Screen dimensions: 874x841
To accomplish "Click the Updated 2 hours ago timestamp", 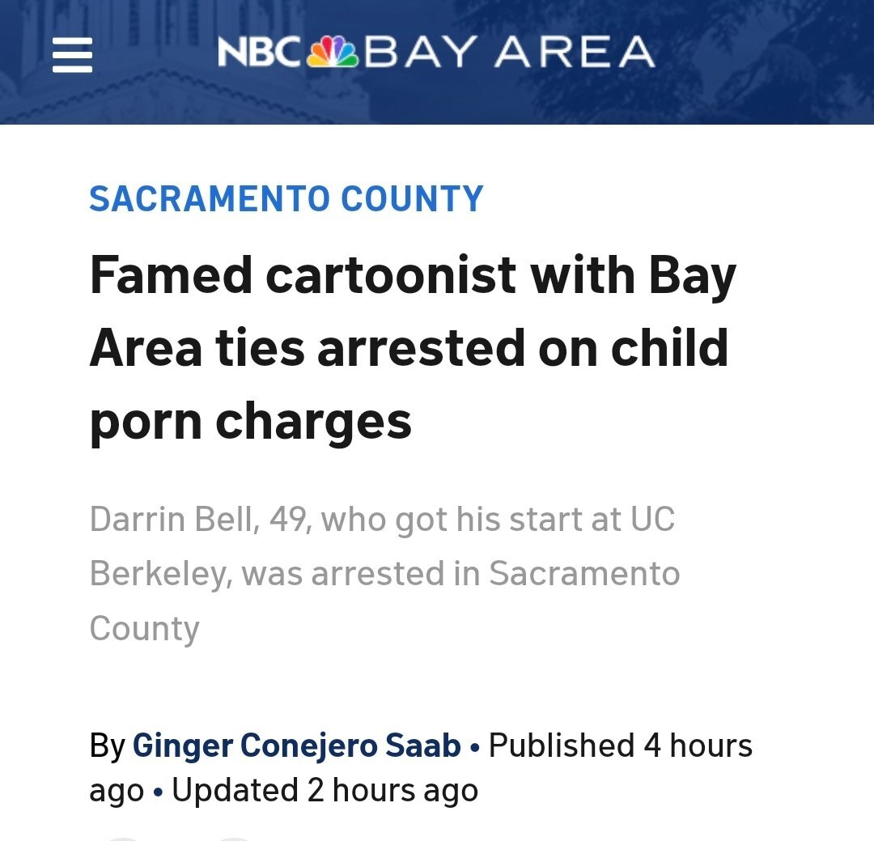I will click(x=325, y=791).
